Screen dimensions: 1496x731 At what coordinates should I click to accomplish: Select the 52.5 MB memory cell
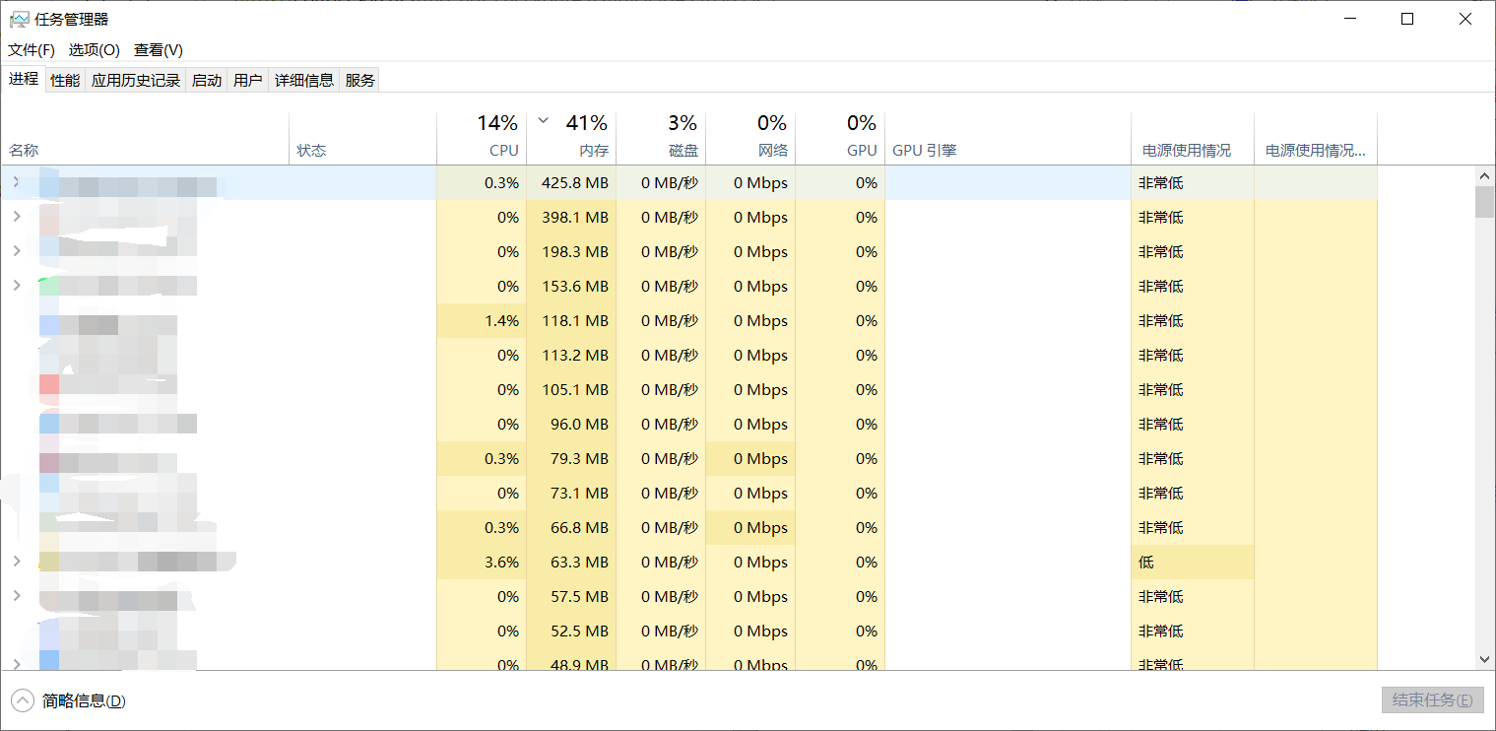point(571,631)
